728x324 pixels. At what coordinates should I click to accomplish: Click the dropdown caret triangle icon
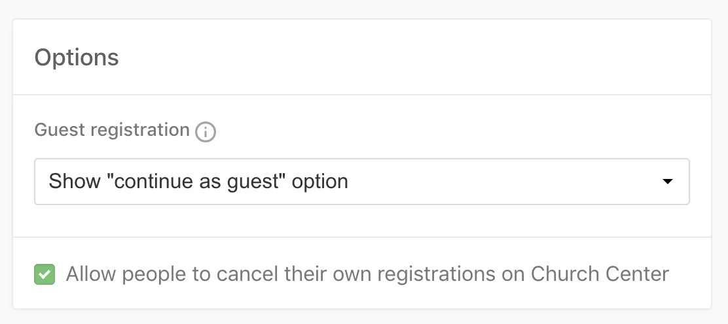[x=668, y=182]
